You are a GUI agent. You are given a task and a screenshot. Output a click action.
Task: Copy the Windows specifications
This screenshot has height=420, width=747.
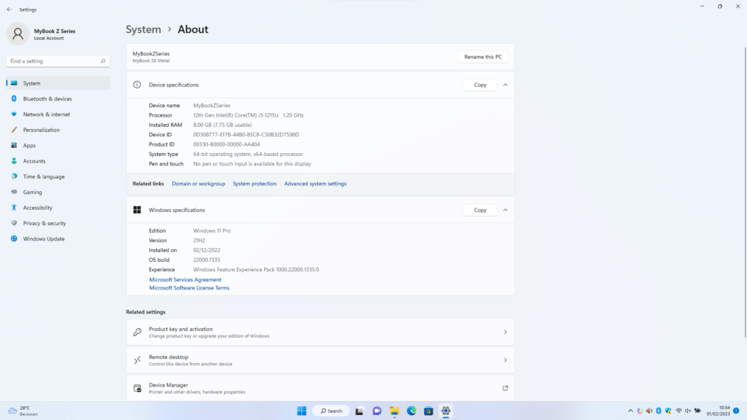480,210
